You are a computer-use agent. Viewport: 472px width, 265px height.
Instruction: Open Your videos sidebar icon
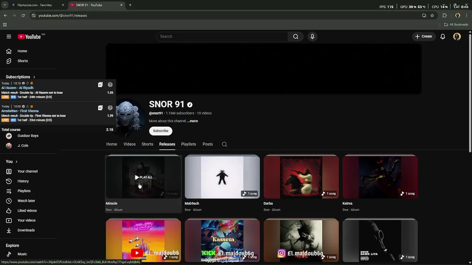point(9,220)
